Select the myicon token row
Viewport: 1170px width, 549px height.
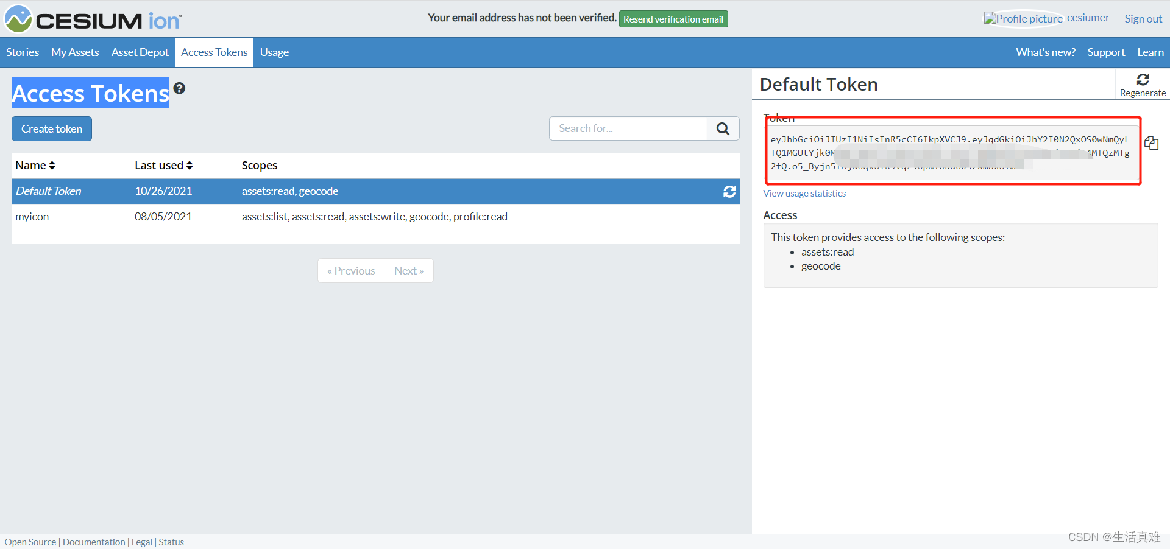375,217
